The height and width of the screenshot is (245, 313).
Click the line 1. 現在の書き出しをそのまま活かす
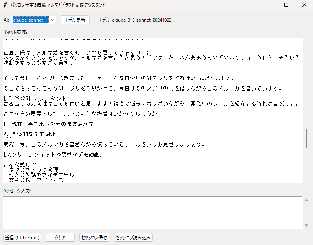tap(48, 124)
